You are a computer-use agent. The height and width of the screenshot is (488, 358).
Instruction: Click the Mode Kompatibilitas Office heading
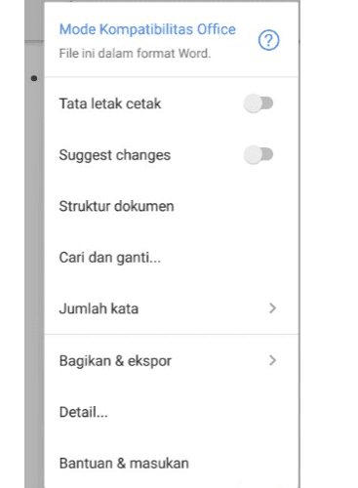(x=147, y=29)
